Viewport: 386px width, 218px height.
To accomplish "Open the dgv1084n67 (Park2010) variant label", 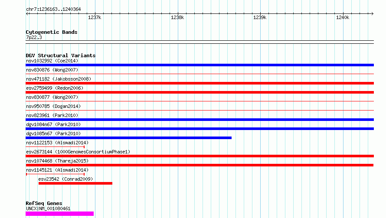I will (53, 124).
